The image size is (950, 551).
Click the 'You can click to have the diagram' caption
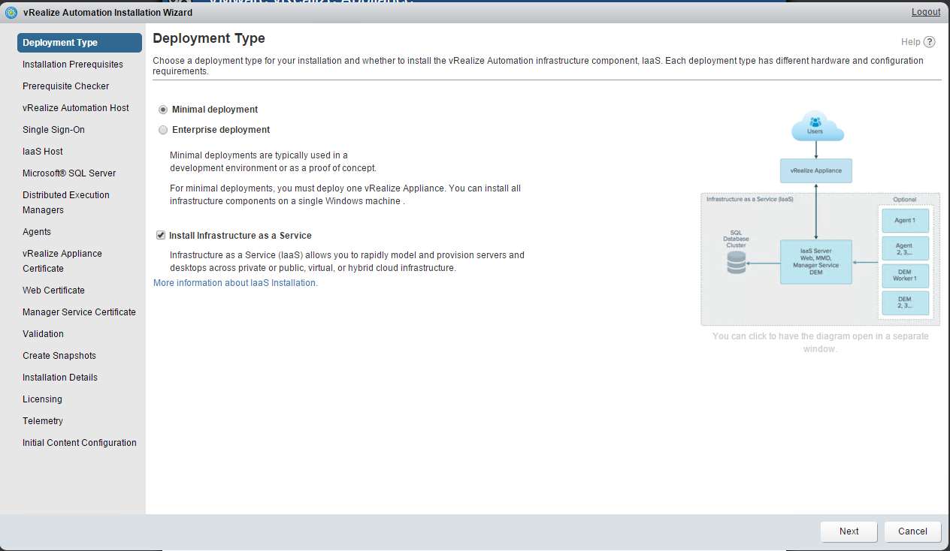(820, 342)
